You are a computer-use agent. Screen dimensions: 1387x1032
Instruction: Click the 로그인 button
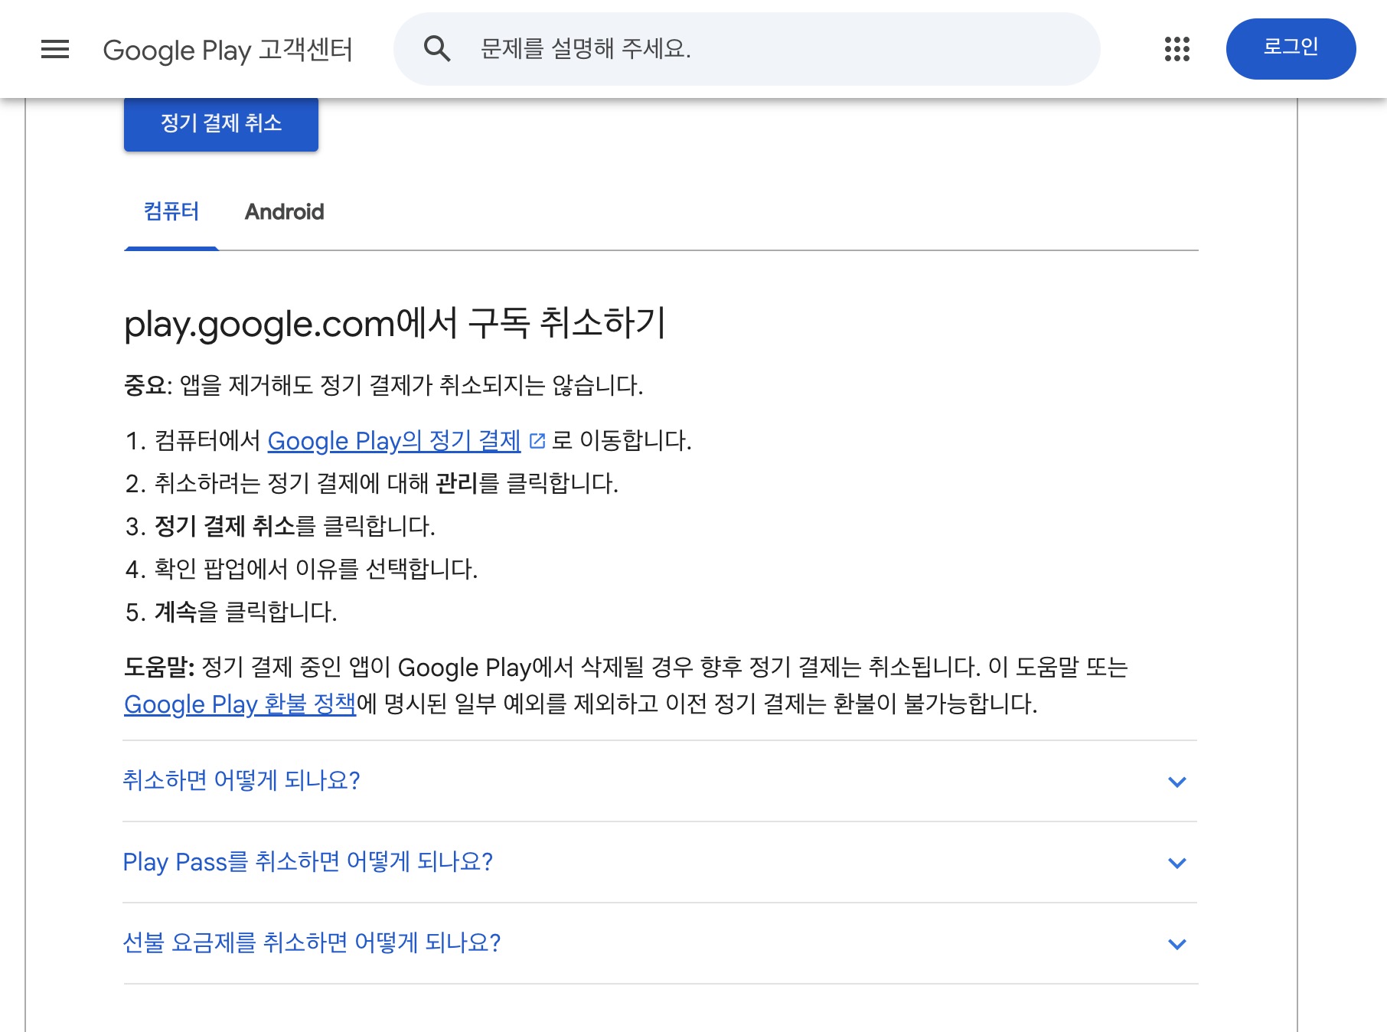tap(1291, 49)
